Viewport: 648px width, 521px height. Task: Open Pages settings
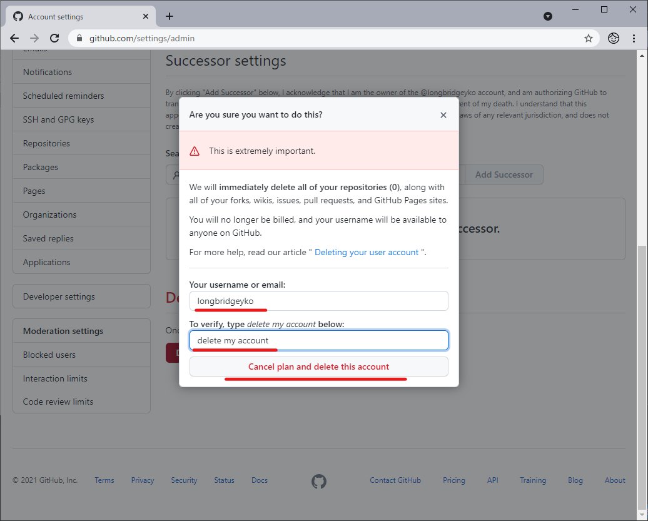pos(81,191)
